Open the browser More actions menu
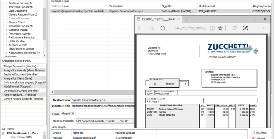275x139 pixels. point(265,28)
